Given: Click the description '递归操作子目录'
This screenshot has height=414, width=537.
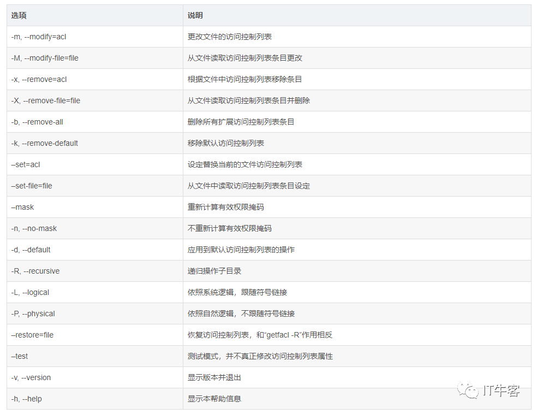Looking at the screenshot, I should [214, 271].
